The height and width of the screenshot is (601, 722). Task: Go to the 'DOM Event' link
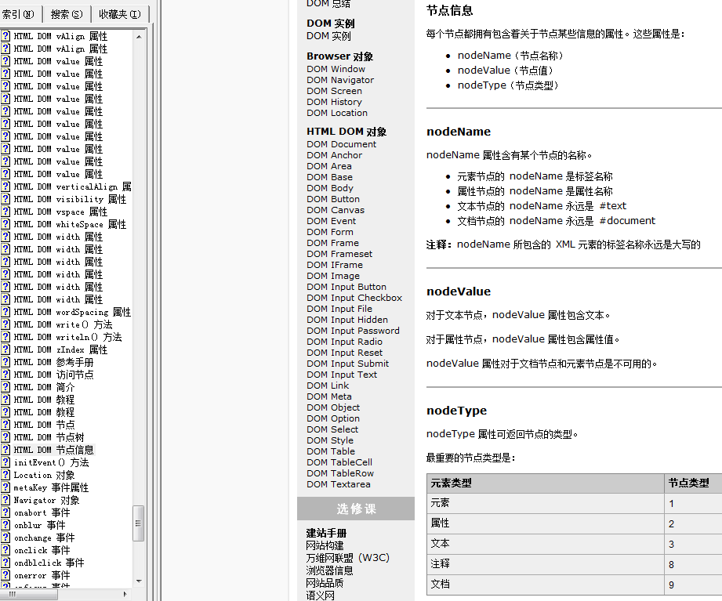point(331,221)
